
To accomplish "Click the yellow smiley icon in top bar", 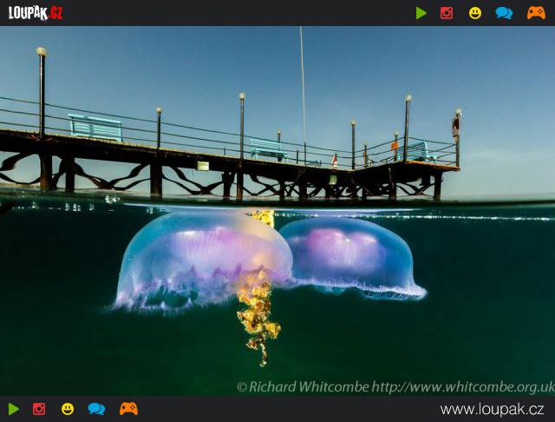I will pos(475,13).
